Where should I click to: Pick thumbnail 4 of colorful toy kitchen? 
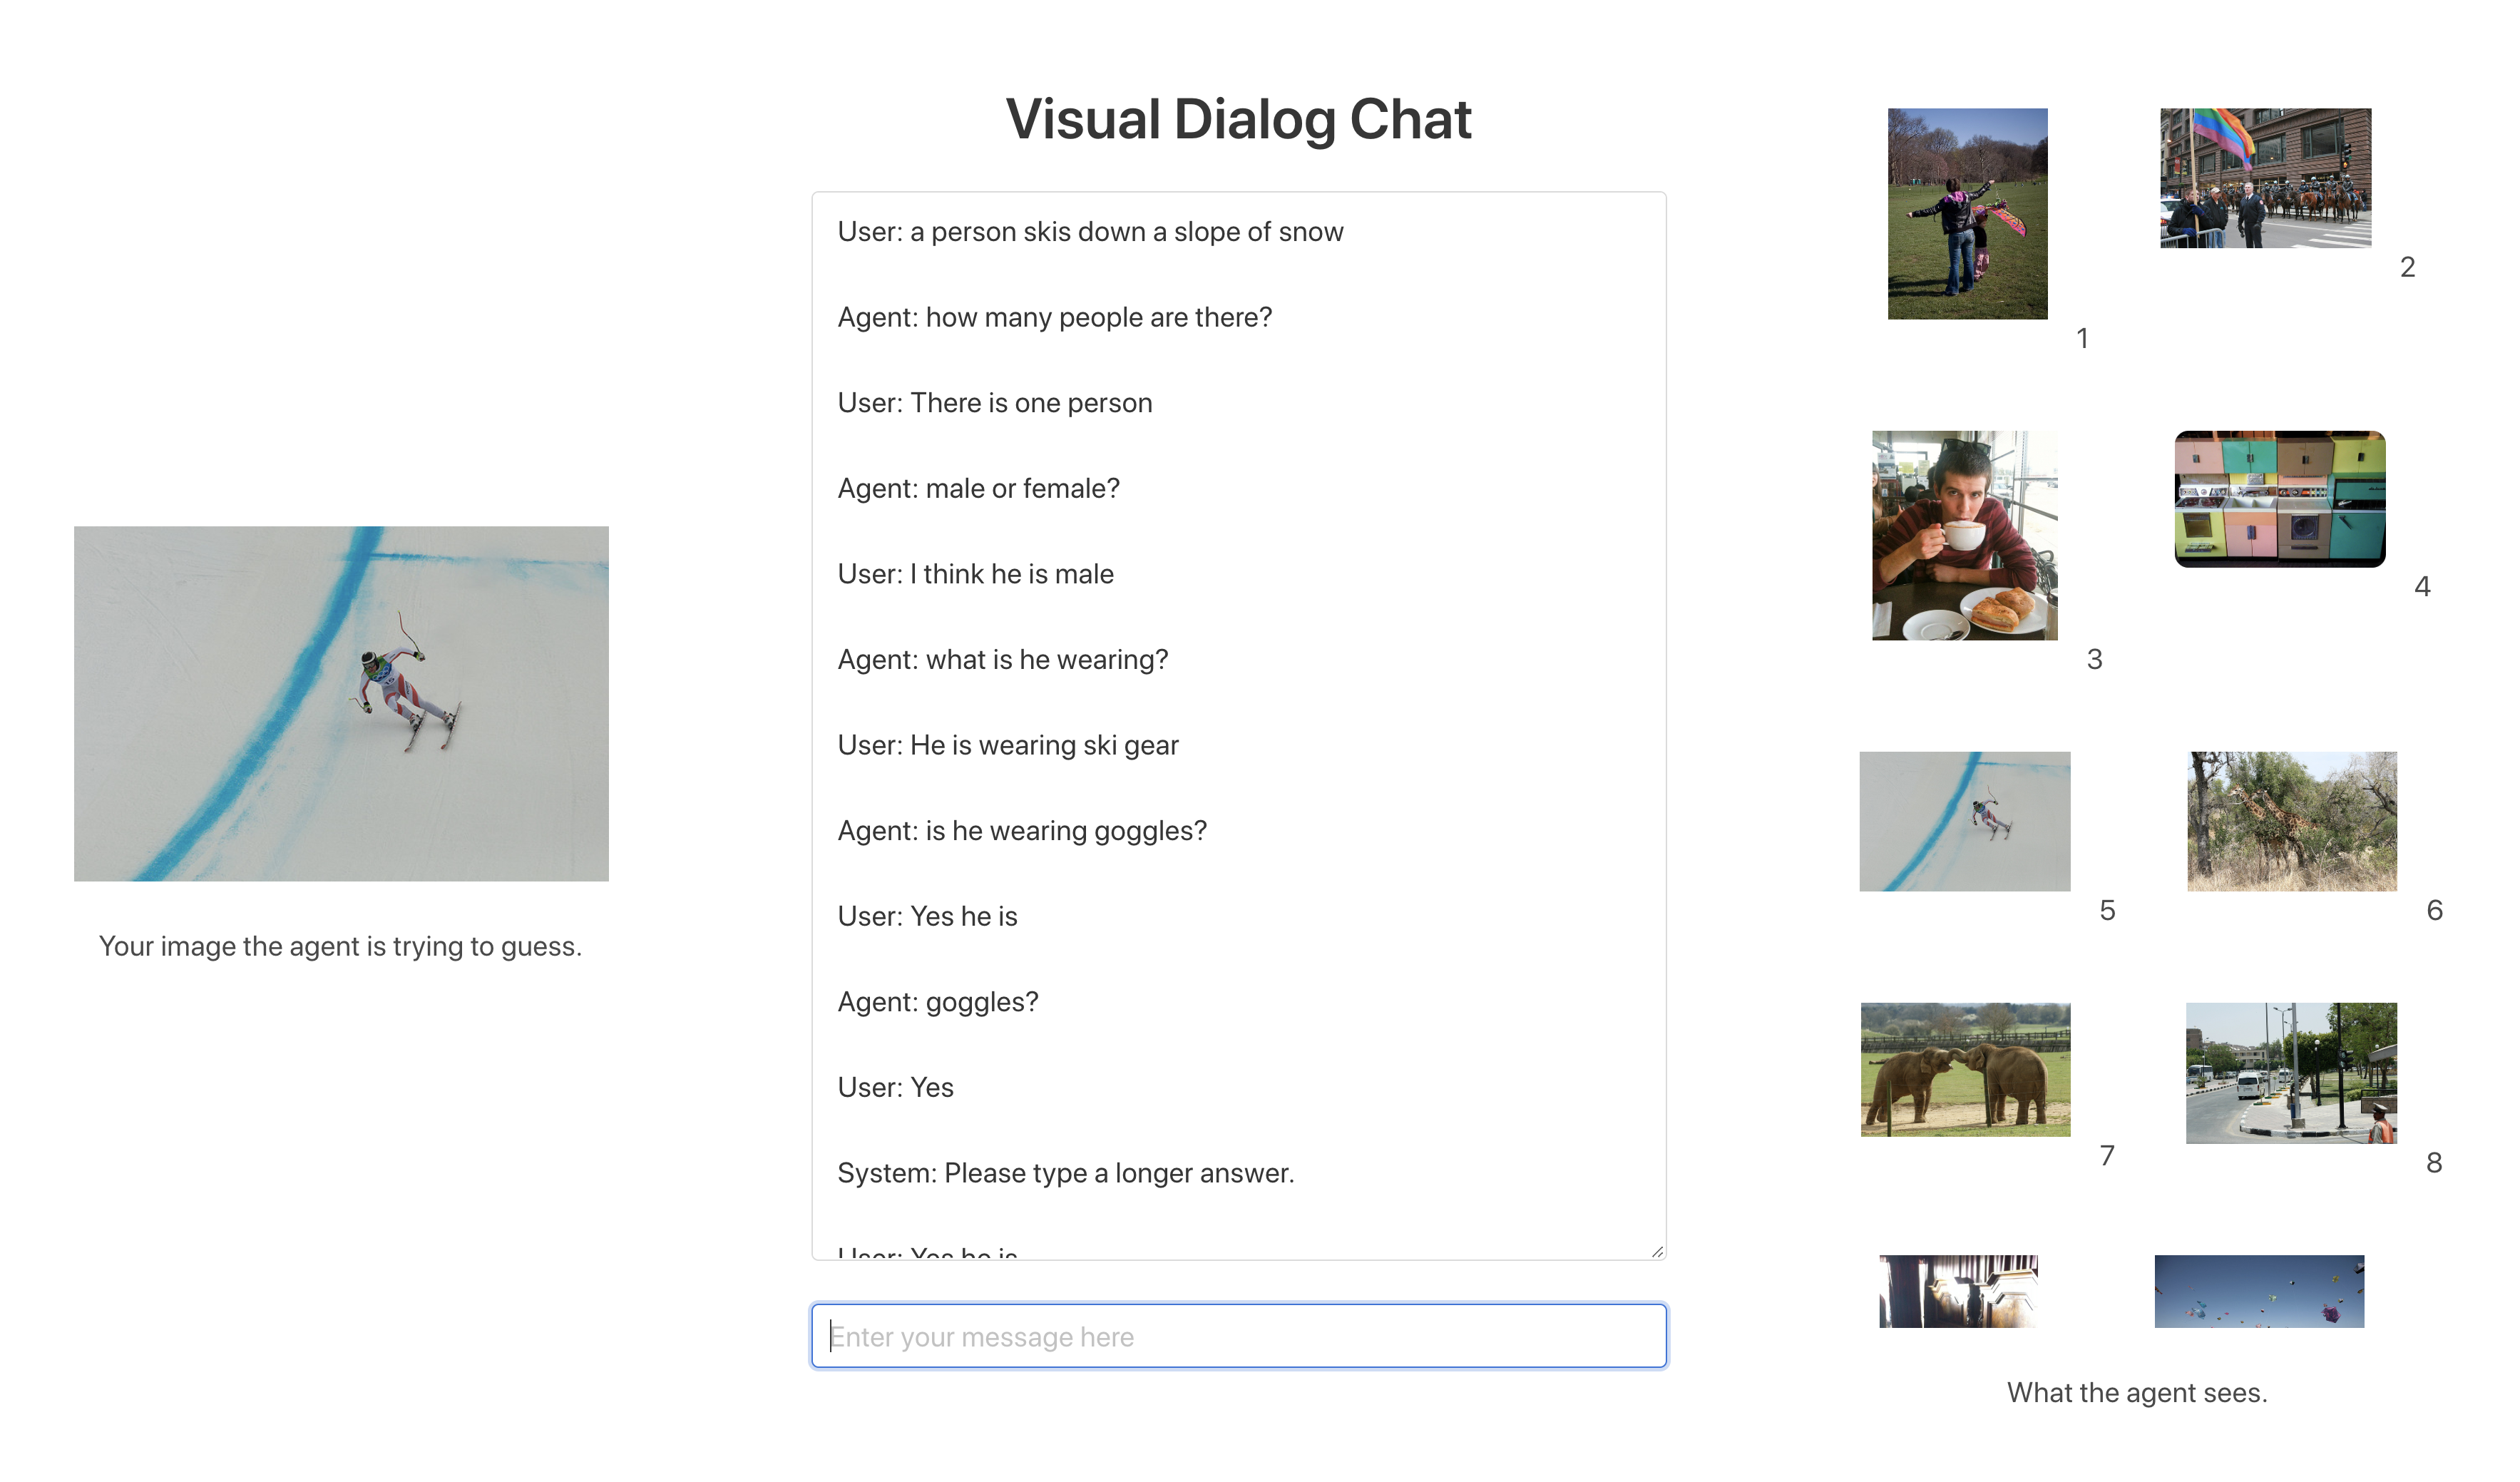pyautogui.click(x=2279, y=499)
